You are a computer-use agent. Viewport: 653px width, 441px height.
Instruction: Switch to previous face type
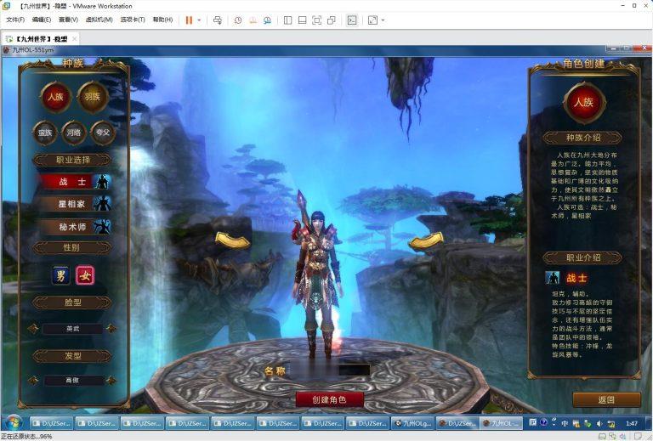pos(33,329)
